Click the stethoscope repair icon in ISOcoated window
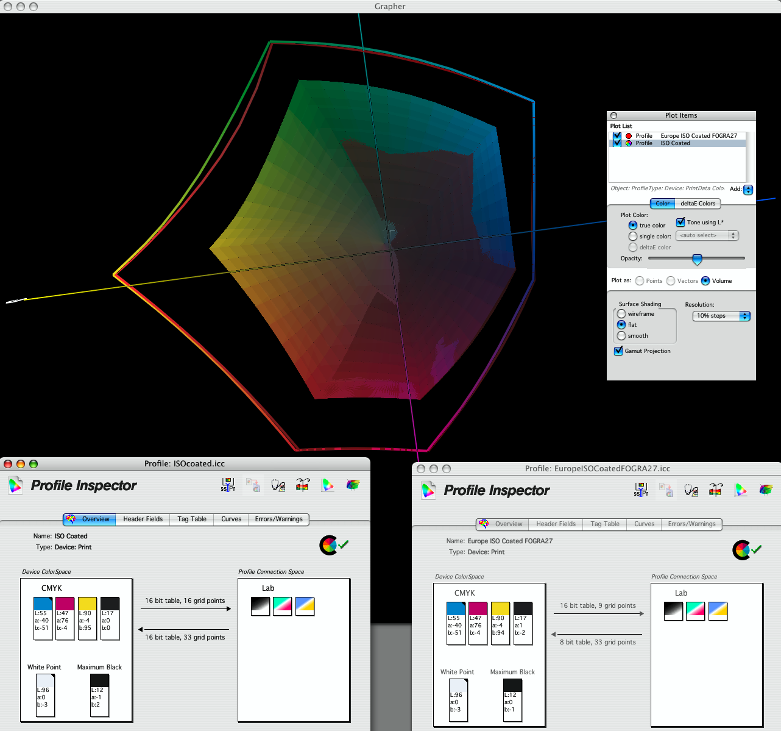781x731 pixels. (x=278, y=485)
